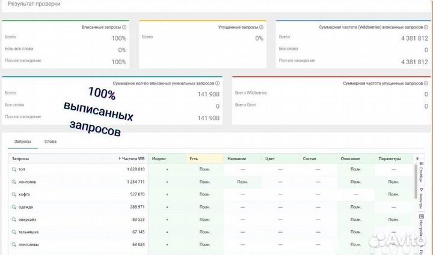This screenshot has width=433, height=255.
Task: Click the frequency value 63 024
Action: click(138, 244)
